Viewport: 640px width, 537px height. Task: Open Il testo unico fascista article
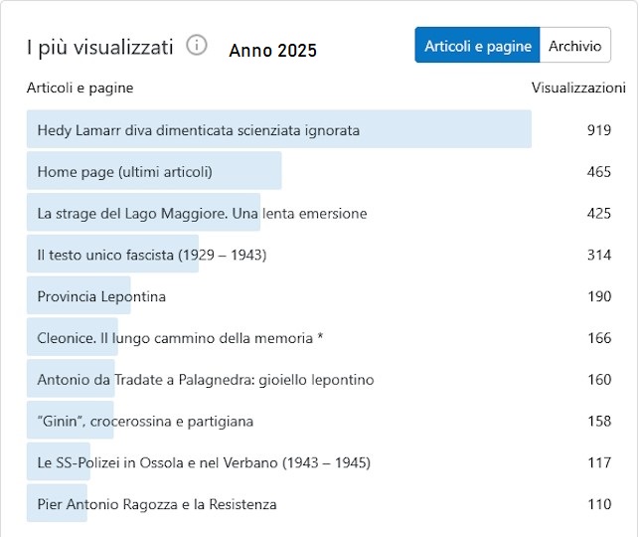click(x=151, y=256)
